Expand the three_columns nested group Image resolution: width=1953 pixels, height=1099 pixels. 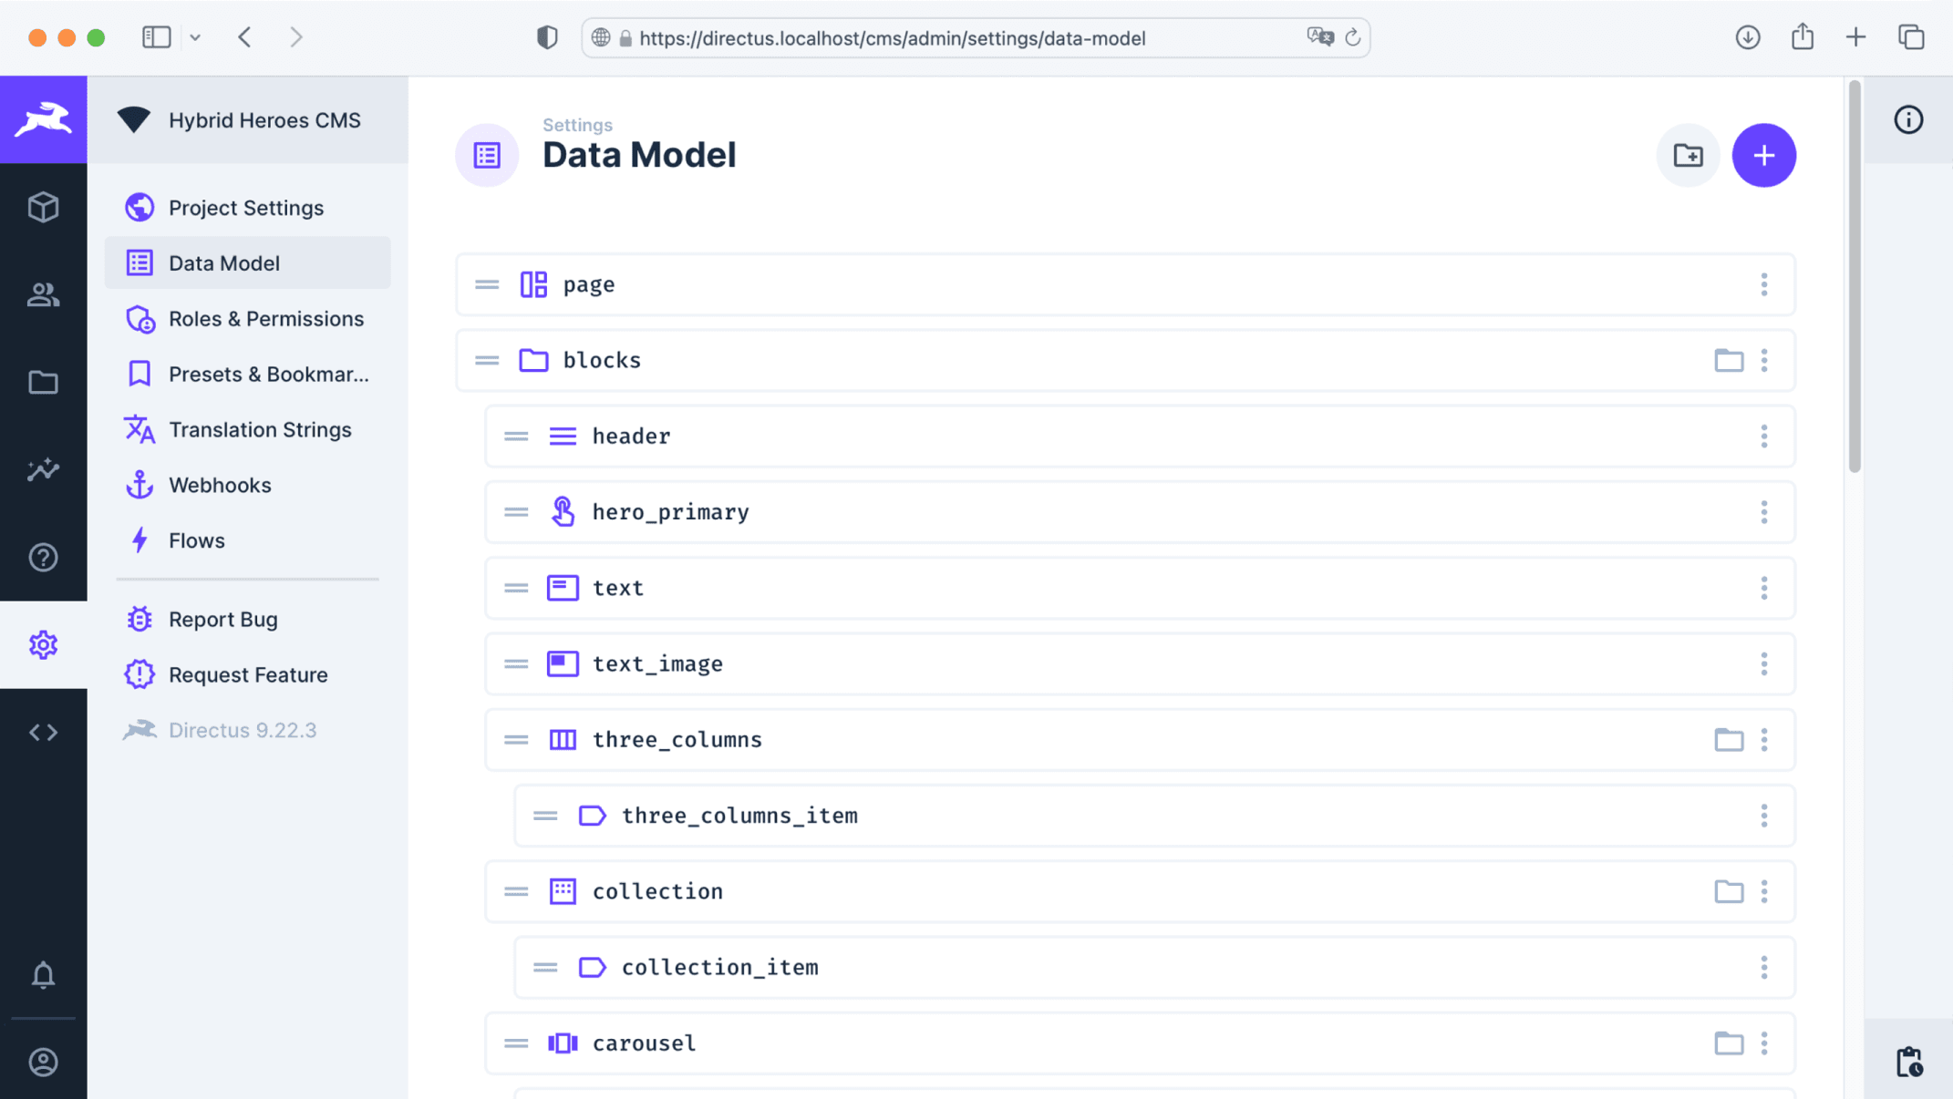coord(1728,740)
